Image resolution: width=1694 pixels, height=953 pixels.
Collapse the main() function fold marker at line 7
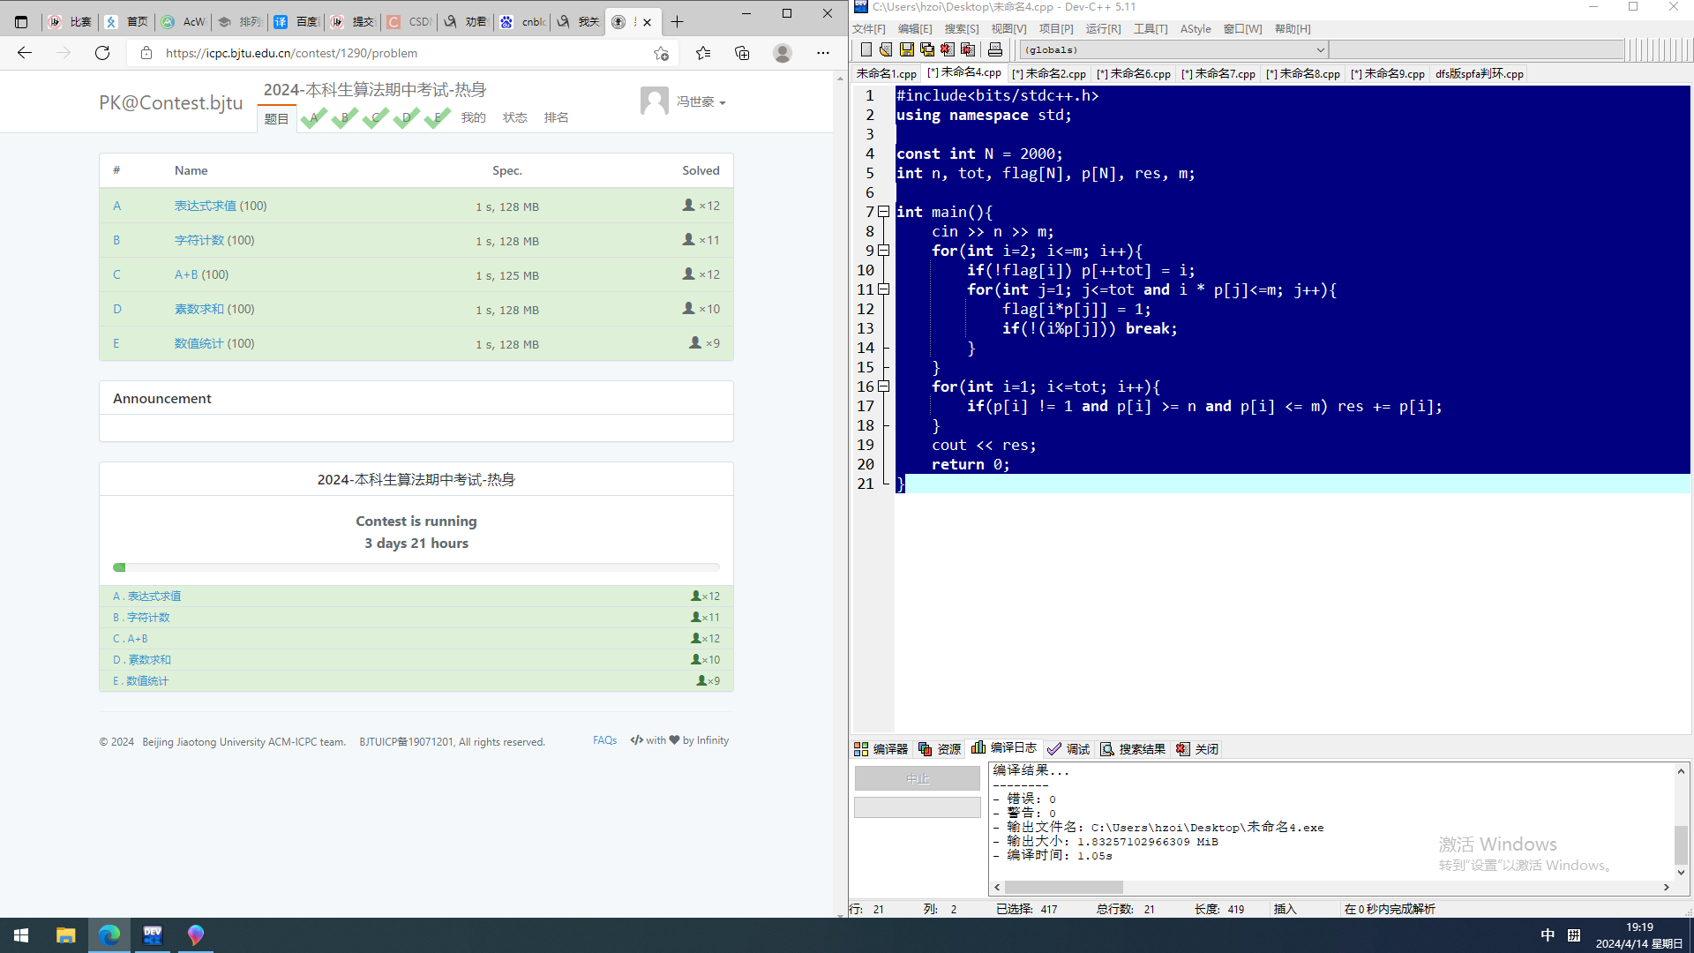coord(883,212)
